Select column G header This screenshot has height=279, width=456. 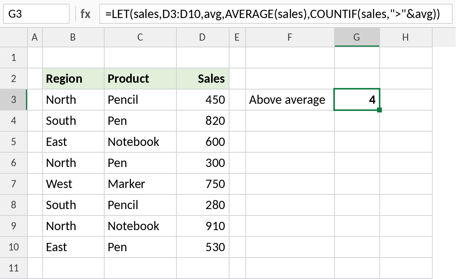pyautogui.click(x=357, y=37)
